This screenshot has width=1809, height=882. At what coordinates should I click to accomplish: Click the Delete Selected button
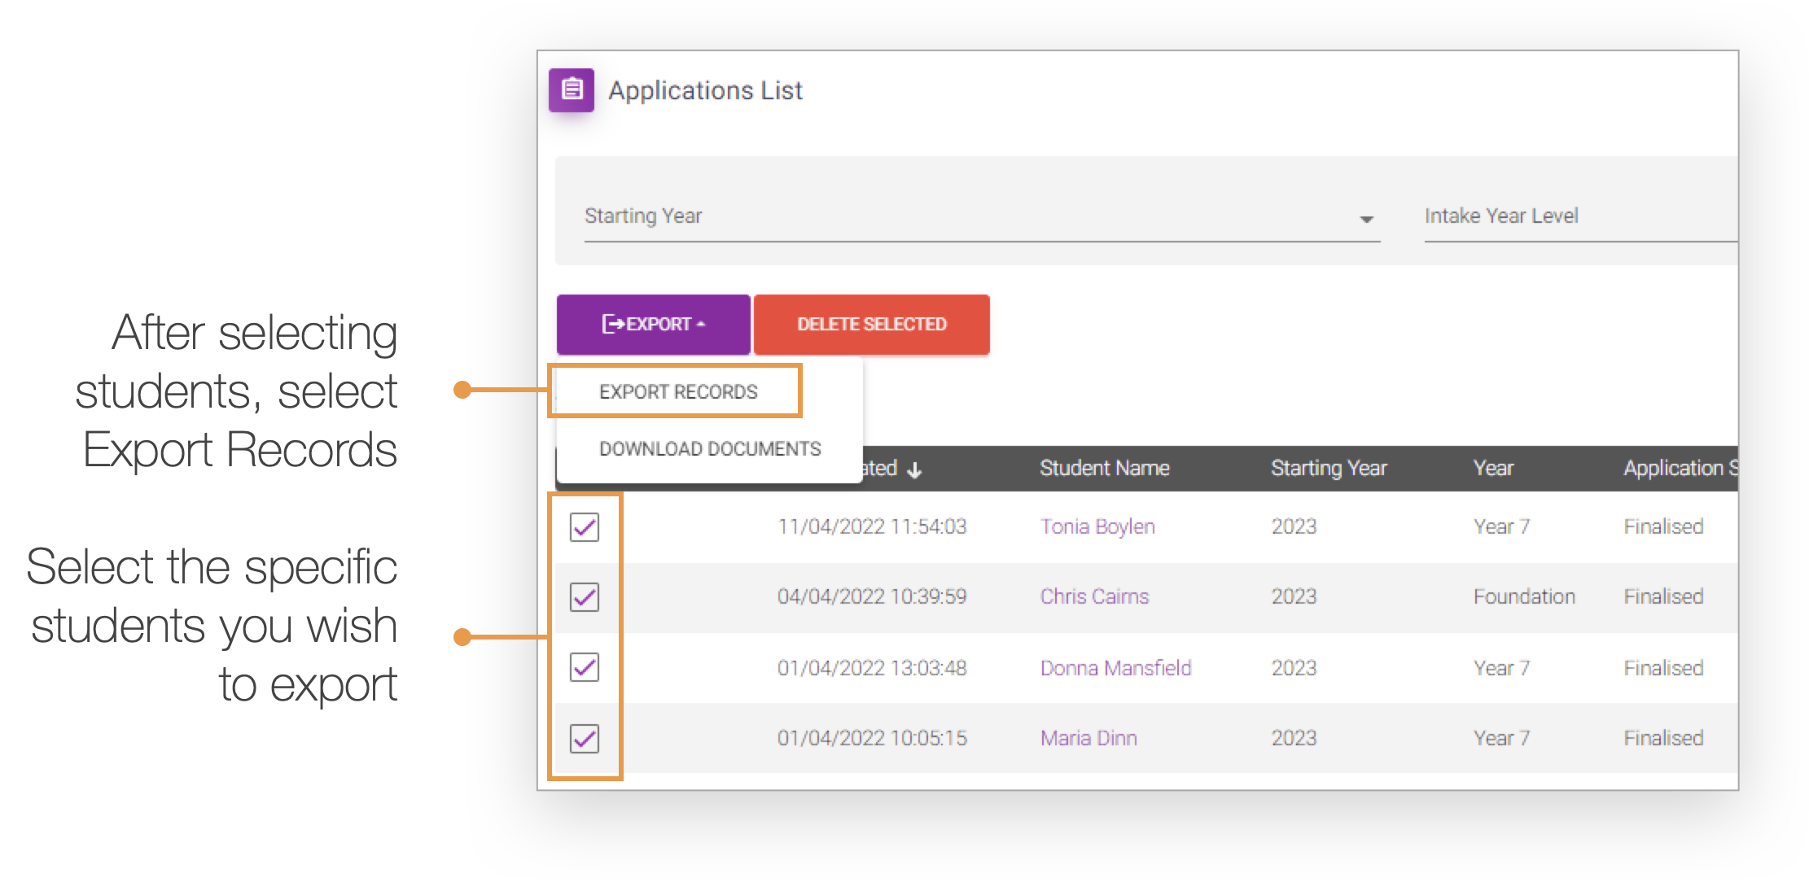(x=872, y=324)
